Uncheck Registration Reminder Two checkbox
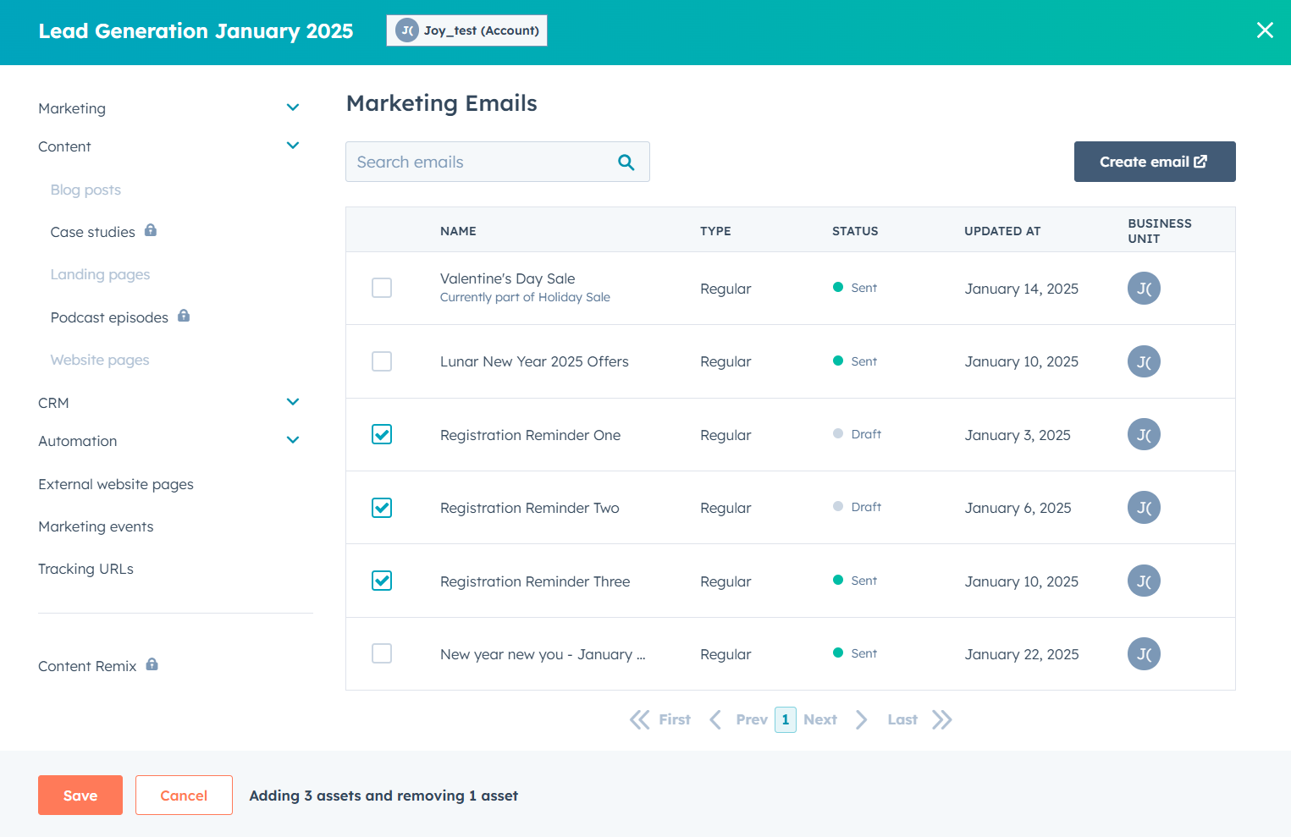Image resolution: width=1291 pixels, height=837 pixels. 382,508
